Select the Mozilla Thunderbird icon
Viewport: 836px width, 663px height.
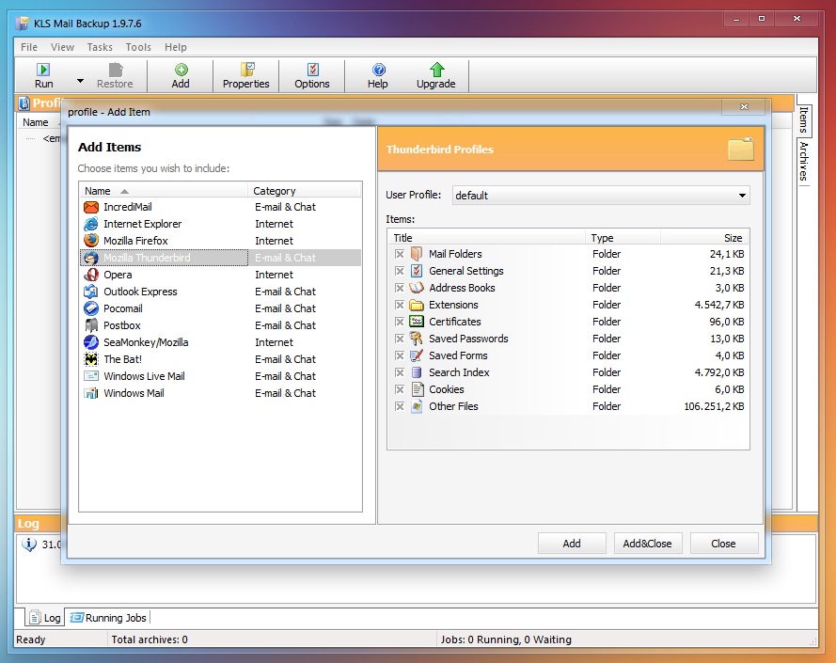(x=91, y=258)
